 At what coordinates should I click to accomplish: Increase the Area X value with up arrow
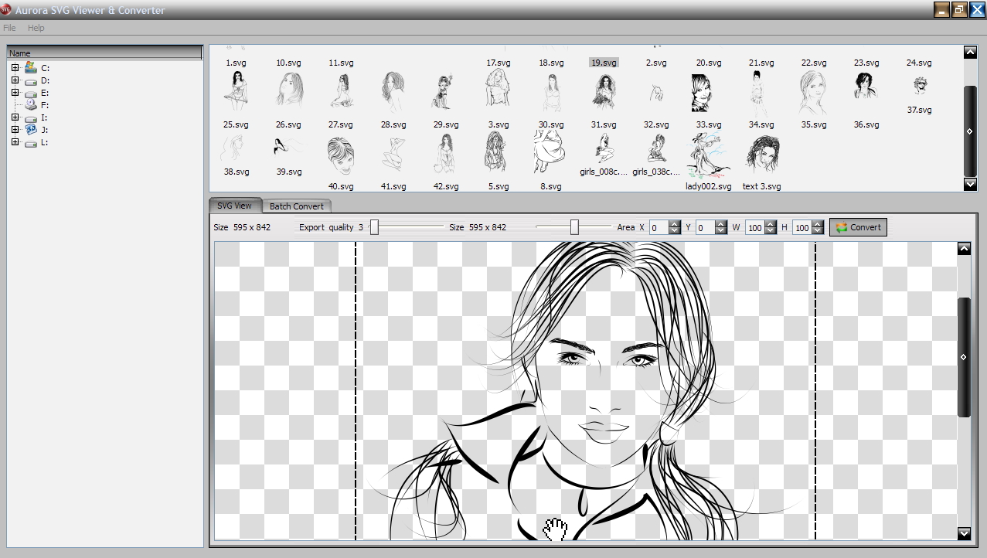(x=675, y=224)
